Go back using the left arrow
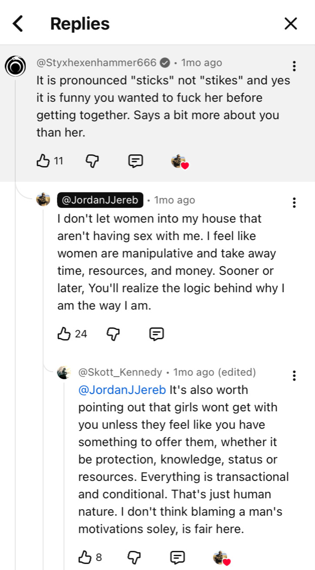 point(17,23)
